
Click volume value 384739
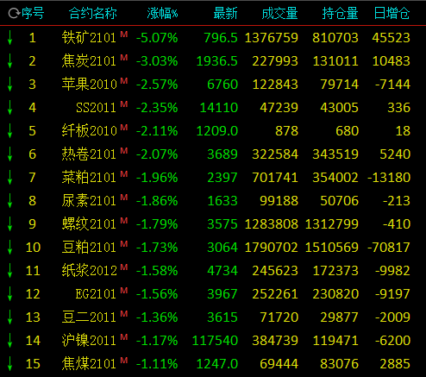pos(275,341)
